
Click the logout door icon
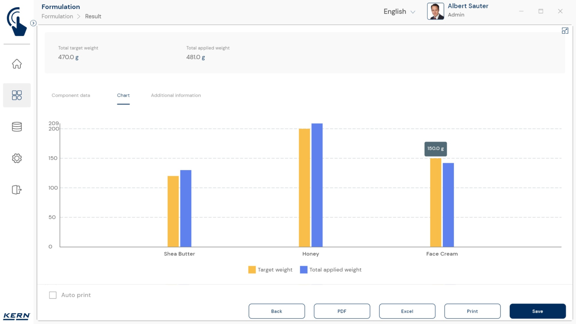pos(17,190)
